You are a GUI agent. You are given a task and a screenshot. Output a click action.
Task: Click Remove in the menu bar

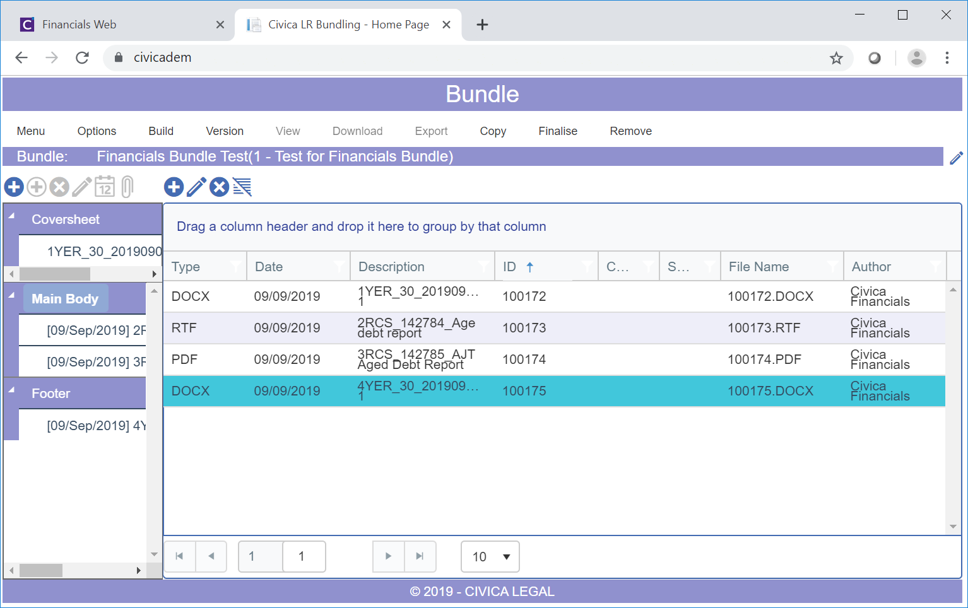[630, 131]
